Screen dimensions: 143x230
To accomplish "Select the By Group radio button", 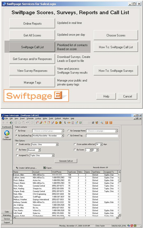I will pos(16,131).
